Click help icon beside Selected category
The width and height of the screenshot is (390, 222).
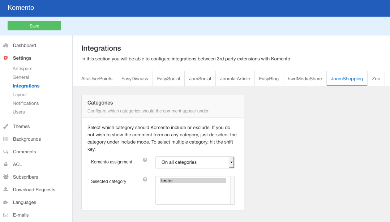[x=145, y=179]
